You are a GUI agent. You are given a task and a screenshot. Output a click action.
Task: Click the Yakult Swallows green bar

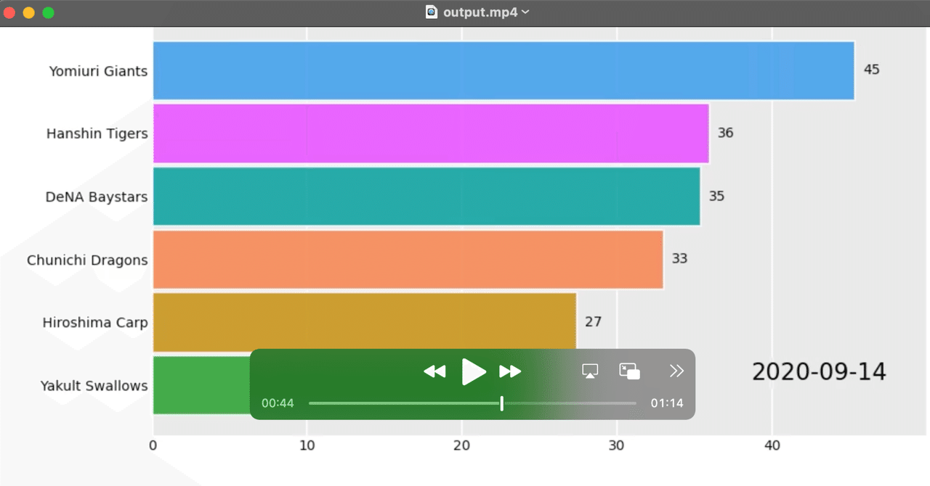pos(200,385)
